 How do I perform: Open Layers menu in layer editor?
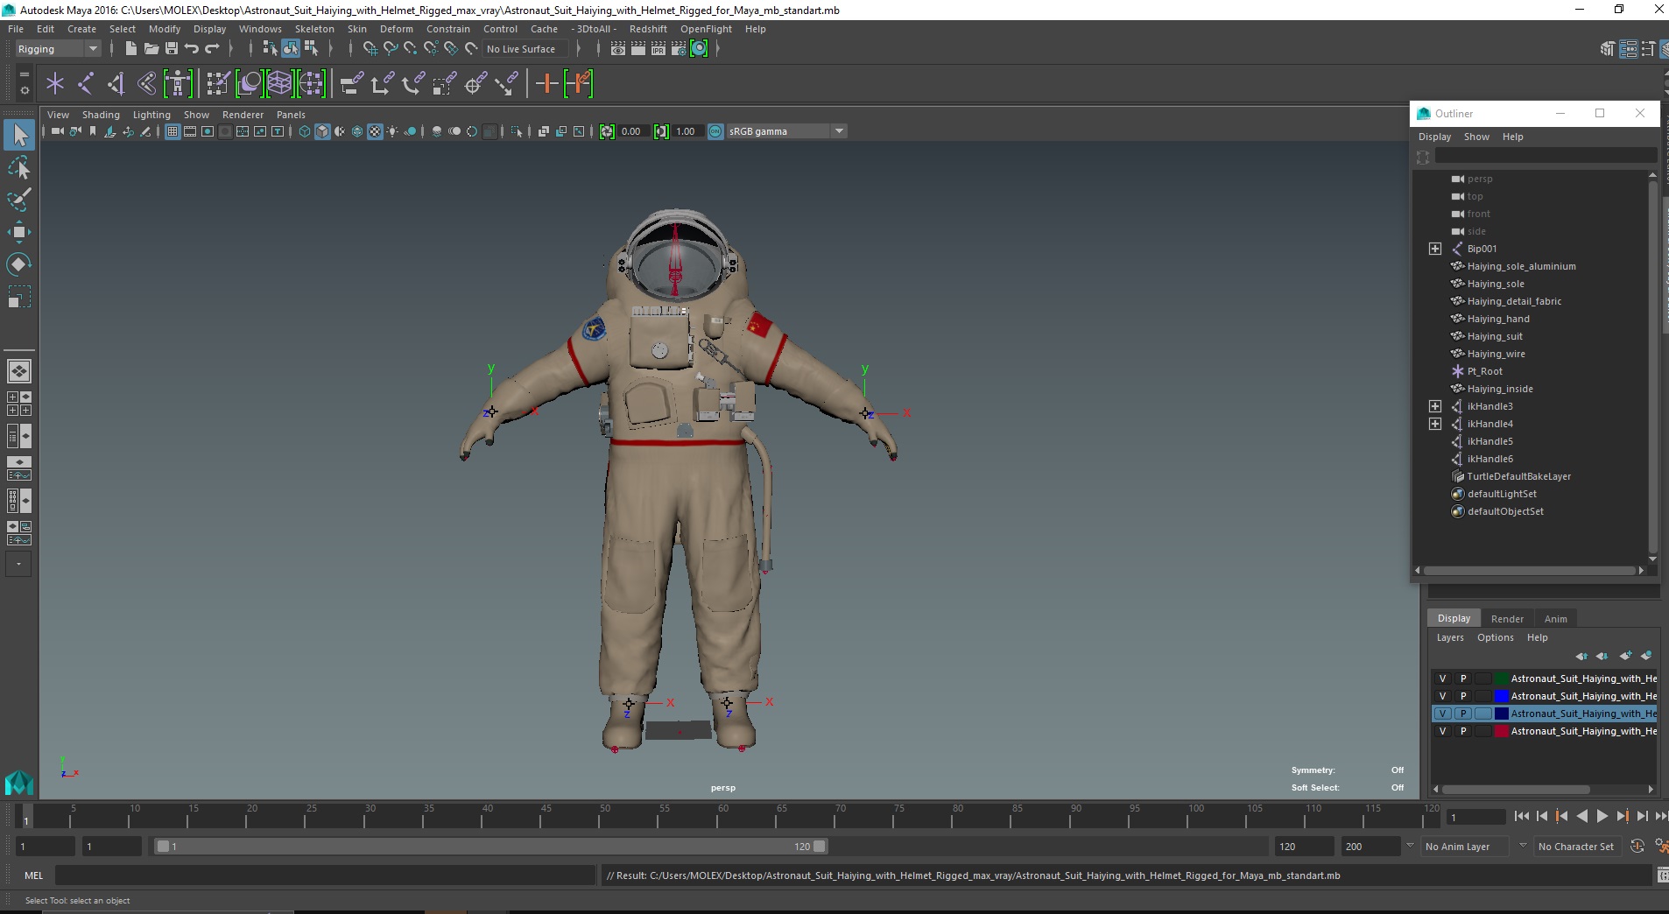1450,637
